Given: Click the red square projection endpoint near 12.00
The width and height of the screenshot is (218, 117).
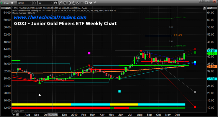Looking at the screenshot, I should (195, 107).
